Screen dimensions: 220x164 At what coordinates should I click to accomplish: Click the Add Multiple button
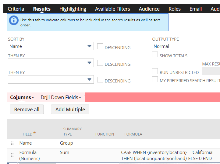pyautogui.click(x=70, y=109)
